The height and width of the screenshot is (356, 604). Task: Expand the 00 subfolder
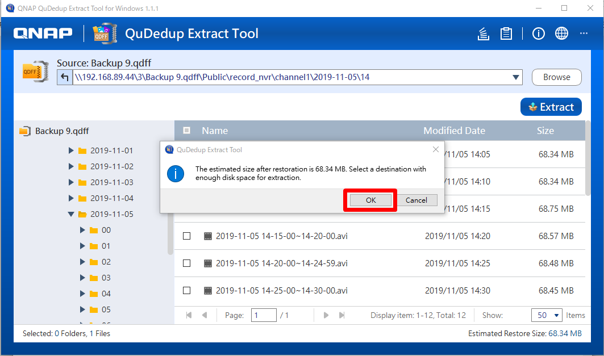(x=82, y=230)
